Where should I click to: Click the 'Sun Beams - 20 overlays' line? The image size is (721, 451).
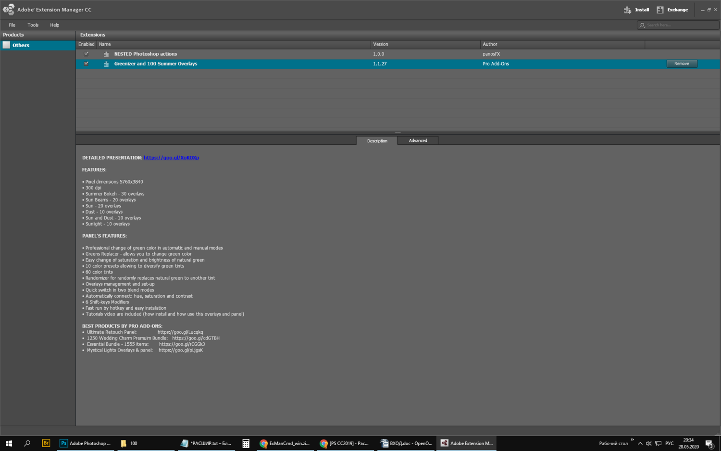(109, 200)
